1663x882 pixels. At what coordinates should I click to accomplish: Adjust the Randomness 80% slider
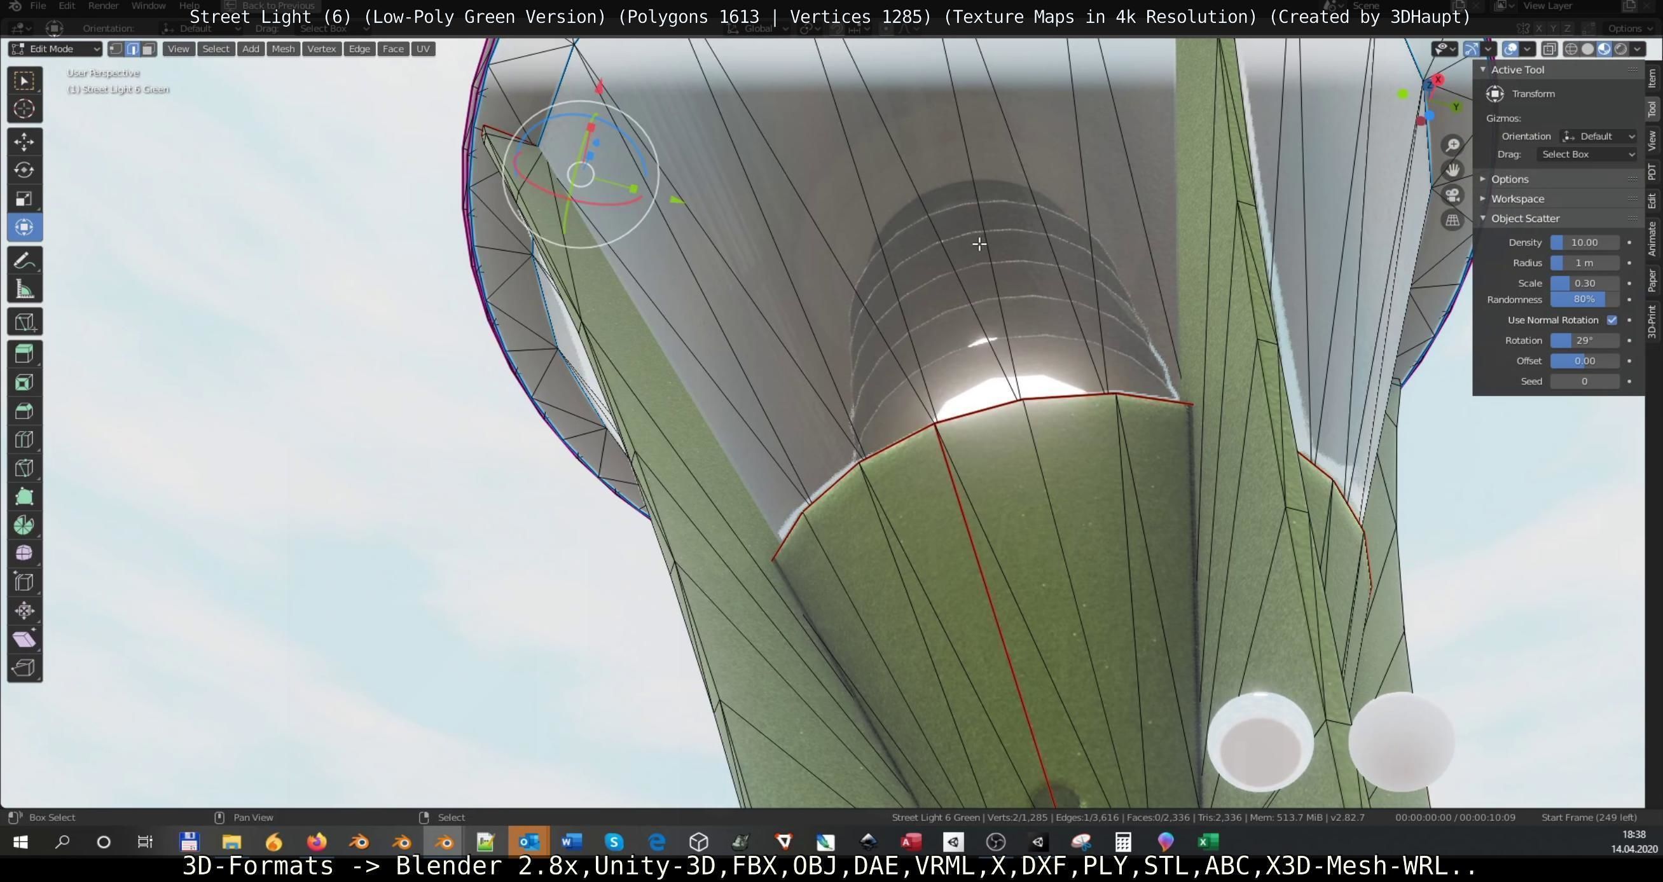[x=1584, y=300]
